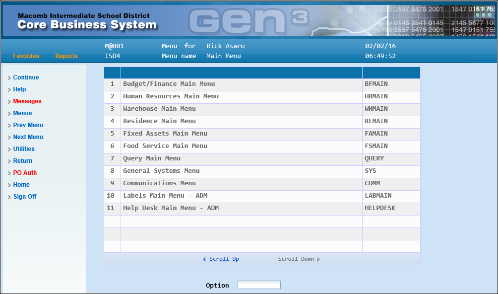
Task: Select Communications Menu row
Action: (x=262, y=184)
